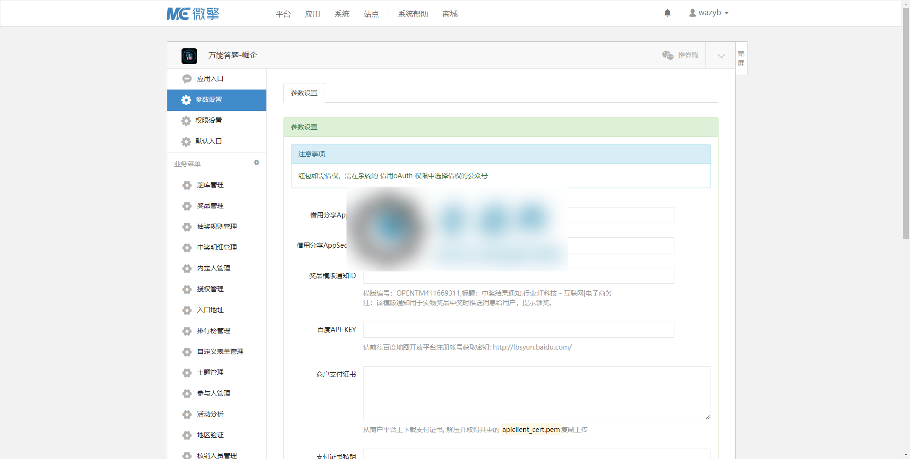Click the gear icon beside 核销人员管理
The width and height of the screenshot is (910, 459).
(187, 455)
